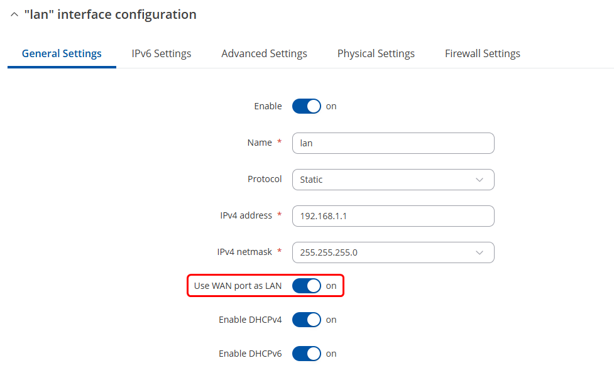This screenshot has width=614, height=390.
Task: Click the "lan" interface configuration heading
Action: [110, 14]
